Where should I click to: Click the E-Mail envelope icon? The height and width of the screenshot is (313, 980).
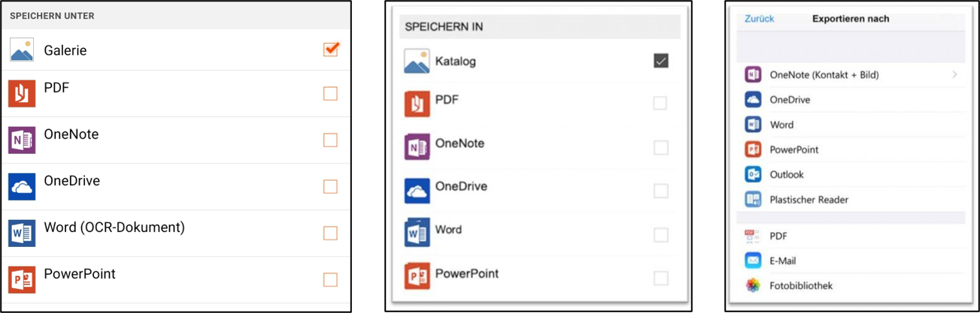pos(753,260)
